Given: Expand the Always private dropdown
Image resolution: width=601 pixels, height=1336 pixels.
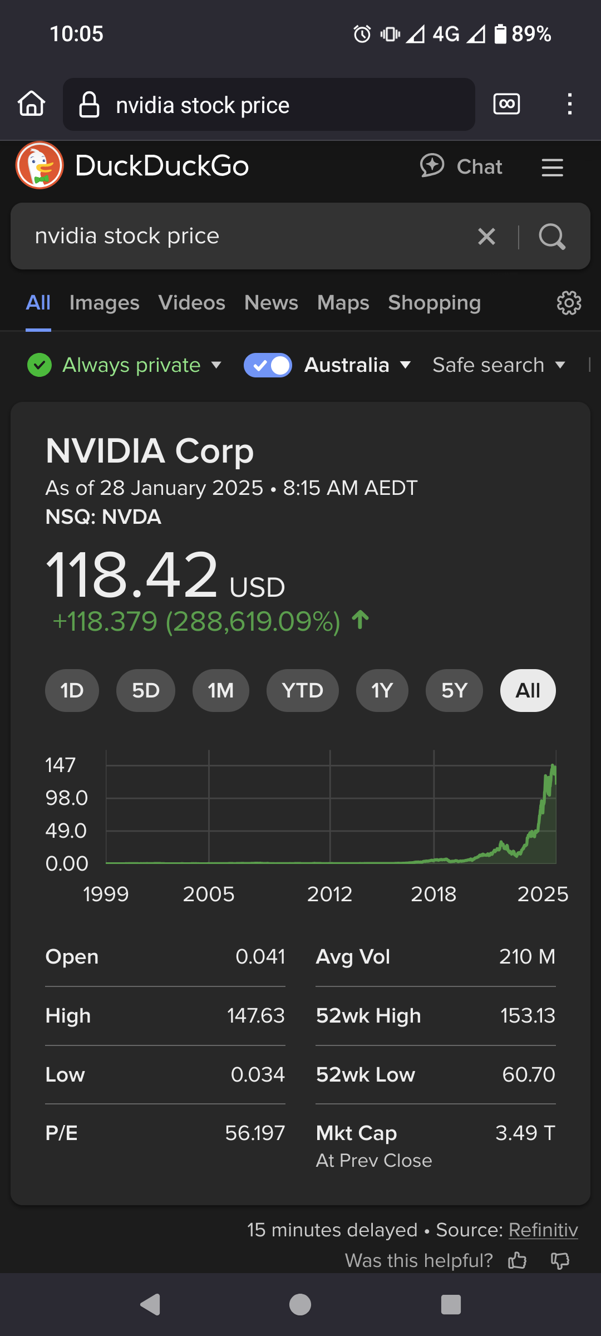Looking at the screenshot, I should [125, 366].
